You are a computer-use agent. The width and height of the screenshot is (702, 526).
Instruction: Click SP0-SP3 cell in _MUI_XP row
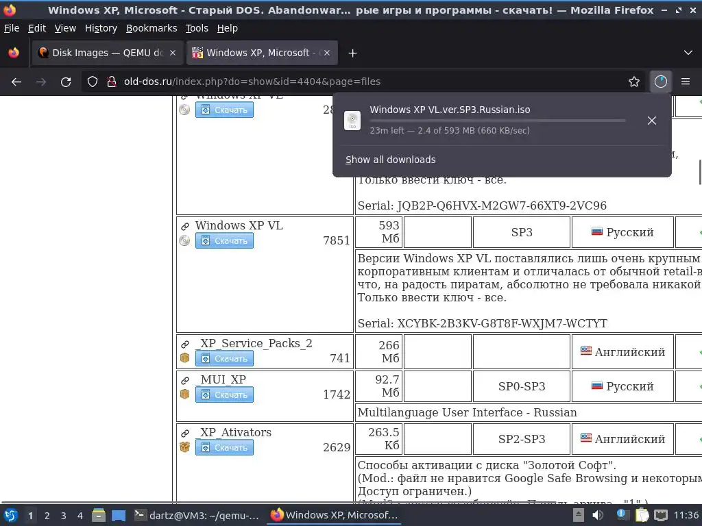(x=522, y=386)
